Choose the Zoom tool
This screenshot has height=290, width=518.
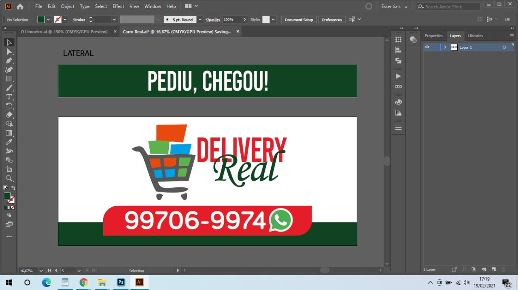(x=9, y=178)
